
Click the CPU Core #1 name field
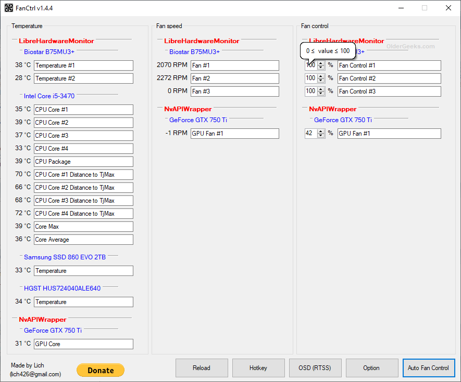[x=83, y=110]
